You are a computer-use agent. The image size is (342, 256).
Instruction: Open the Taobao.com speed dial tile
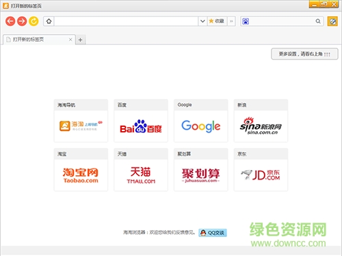pyautogui.click(x=81, y=170)
